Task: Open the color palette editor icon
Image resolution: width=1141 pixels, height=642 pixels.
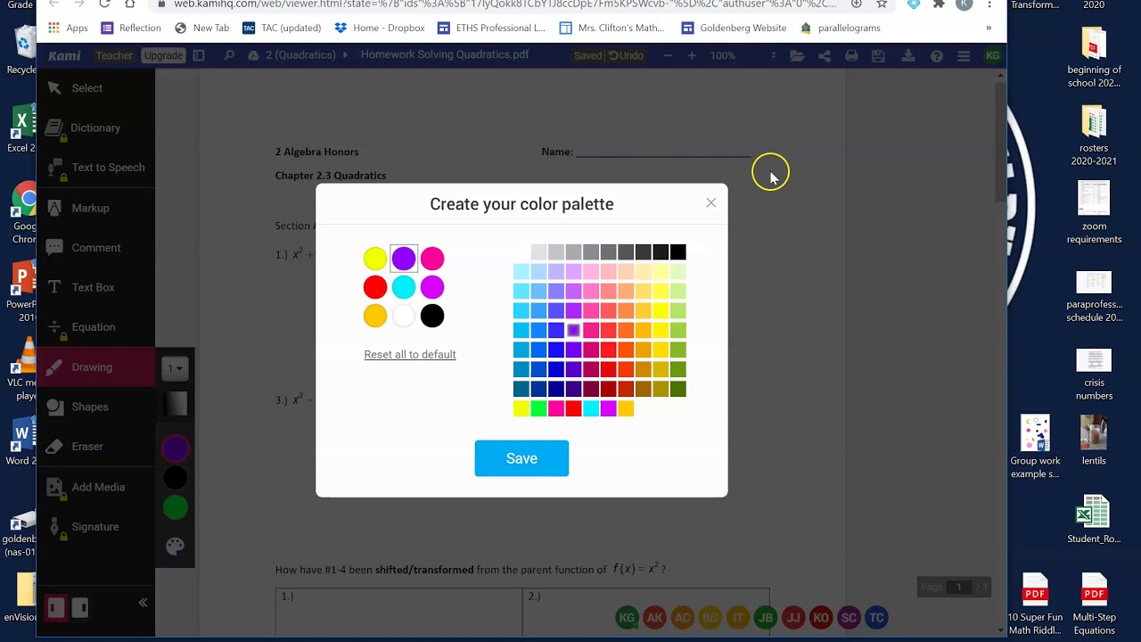Action: pos(175,546)
